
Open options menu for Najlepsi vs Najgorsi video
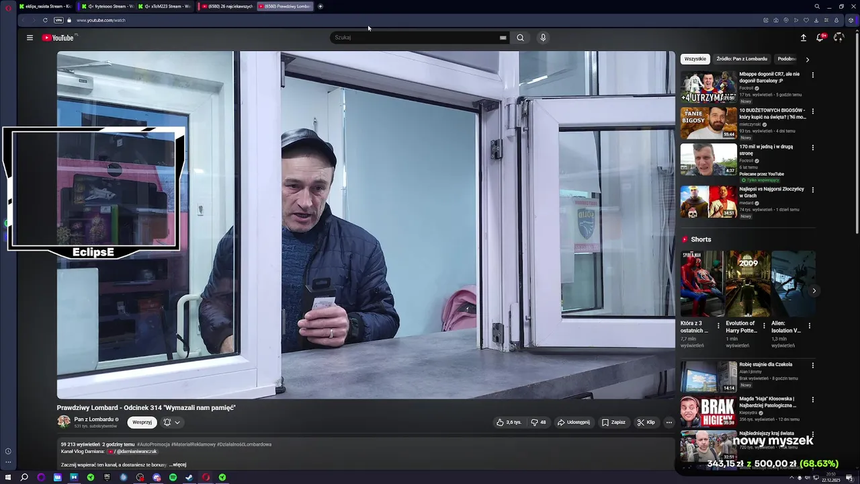(x=812, y=190)
